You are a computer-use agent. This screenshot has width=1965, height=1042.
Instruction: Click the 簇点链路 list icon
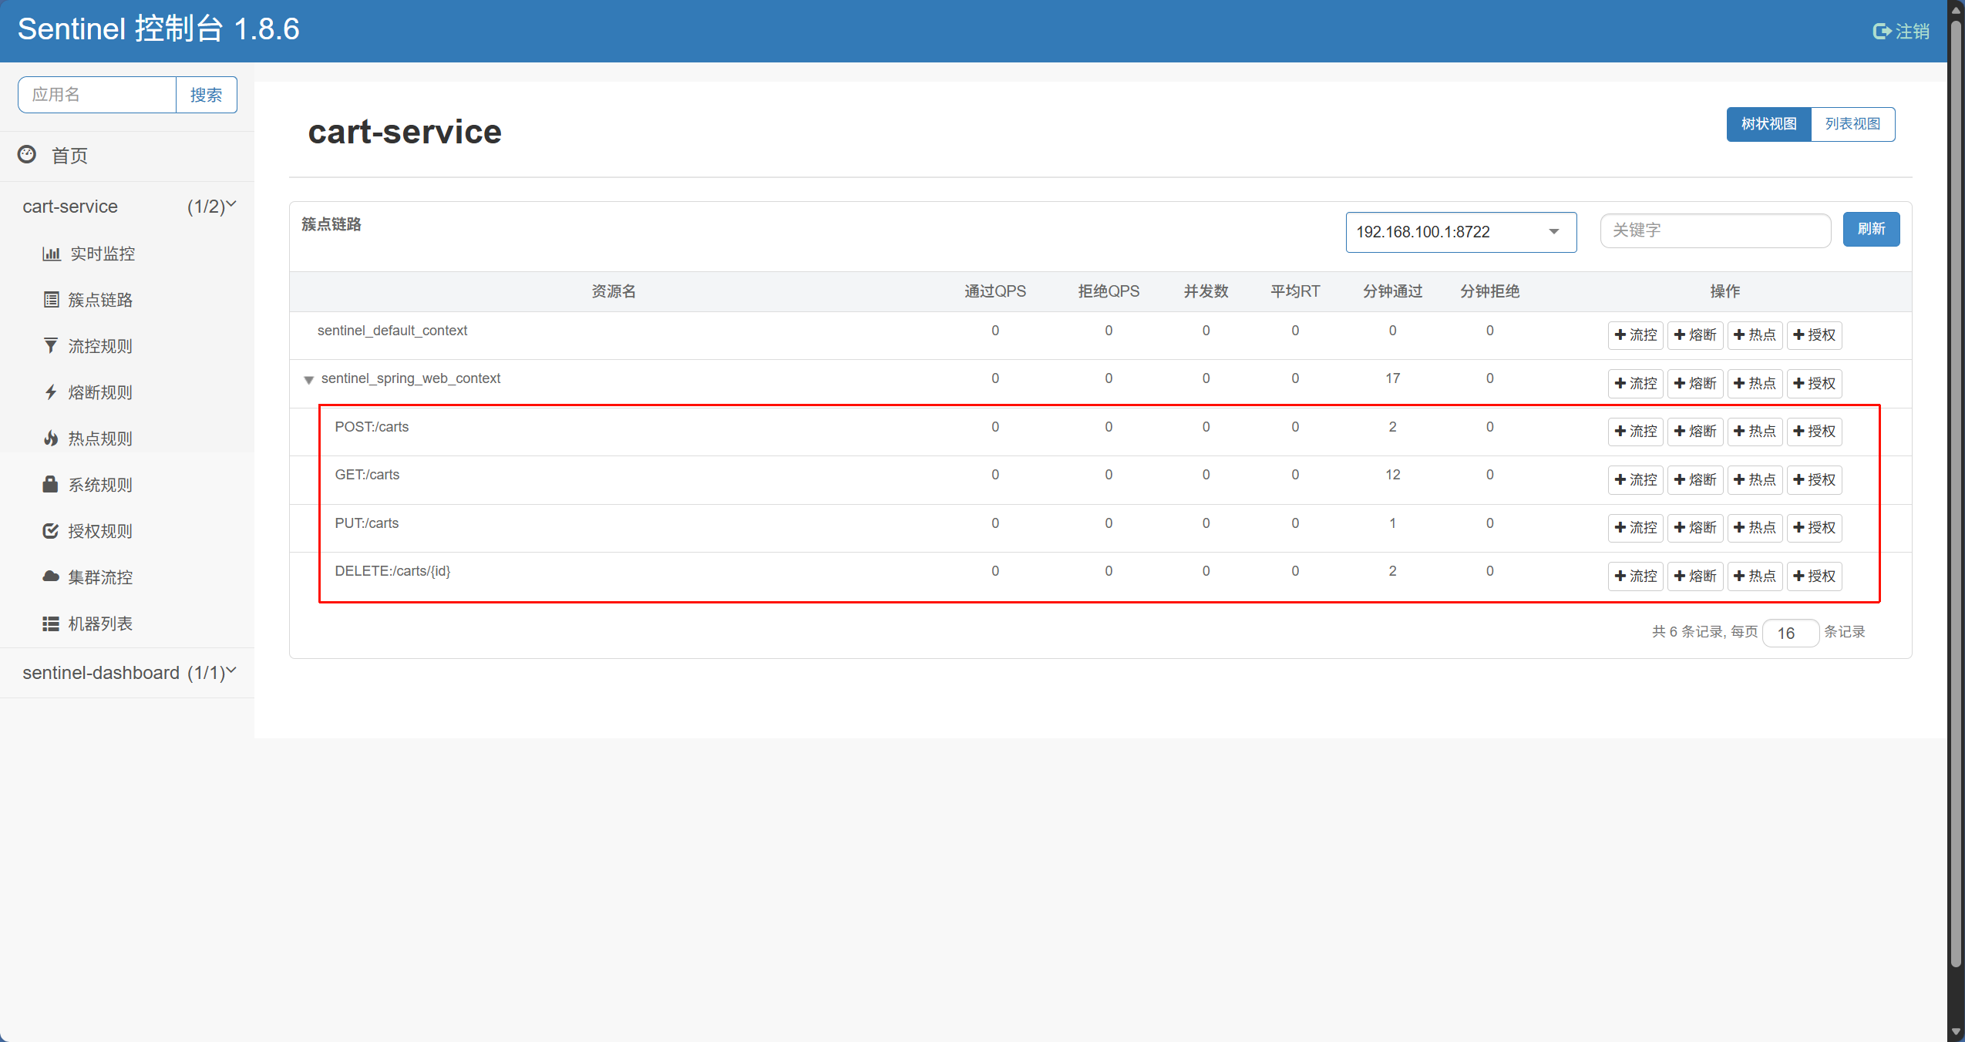pyautogui.click(x=51, y=300)
